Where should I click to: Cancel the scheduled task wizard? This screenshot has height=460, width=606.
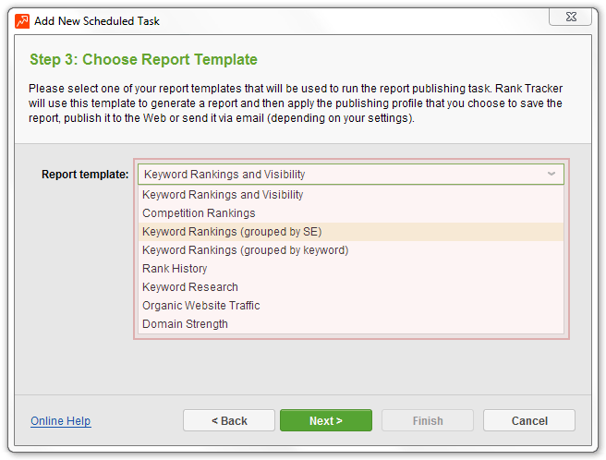click(x=529, y=420)
